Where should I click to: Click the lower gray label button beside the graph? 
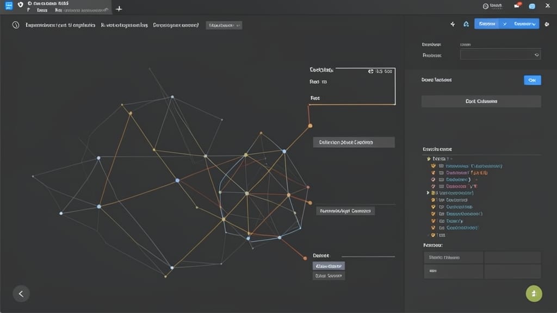(345, 211)
